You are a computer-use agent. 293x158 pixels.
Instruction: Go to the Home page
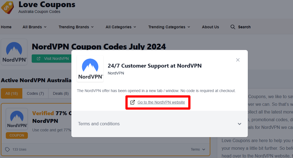coord(6,27)
